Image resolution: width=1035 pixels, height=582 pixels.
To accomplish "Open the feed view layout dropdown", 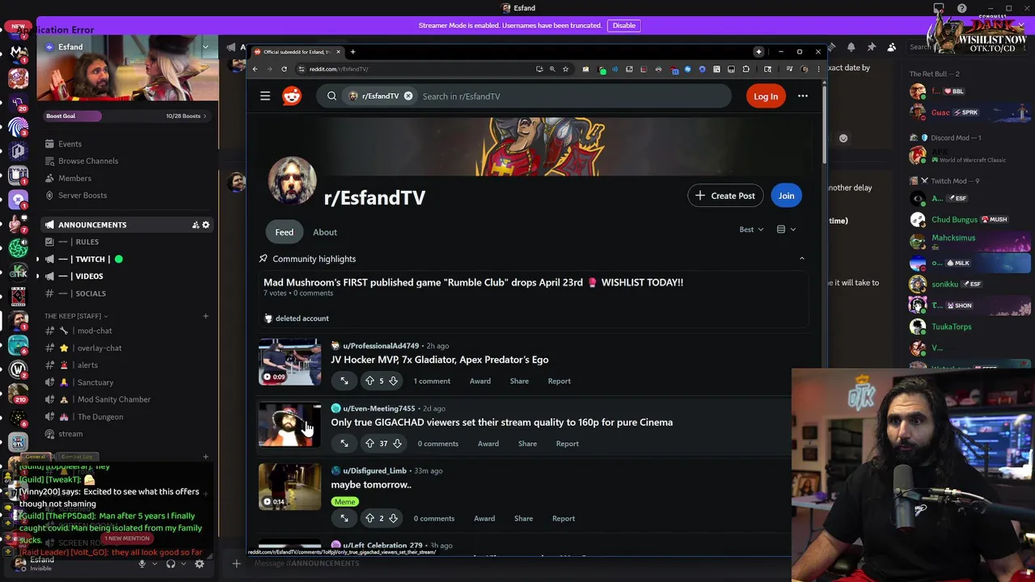I will (x=786, y=230).
